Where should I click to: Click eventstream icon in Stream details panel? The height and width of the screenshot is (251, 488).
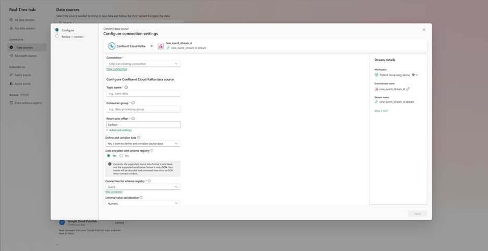[376, 89]
